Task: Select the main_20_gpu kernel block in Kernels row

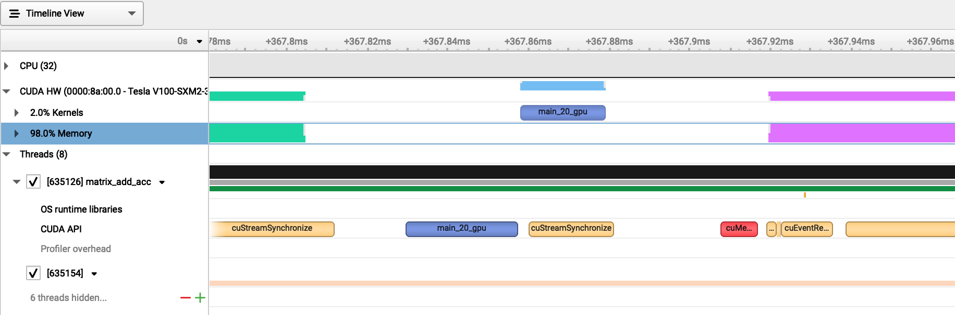Action: (x=562, y=112)
